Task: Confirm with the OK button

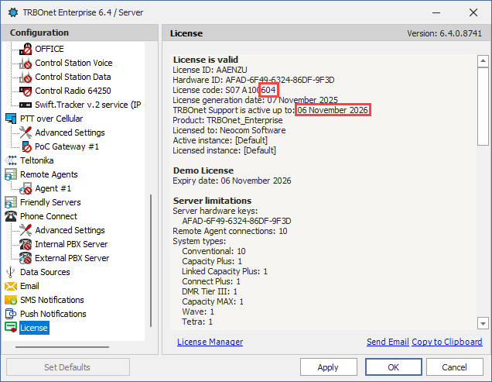Action: coord(393,367)
